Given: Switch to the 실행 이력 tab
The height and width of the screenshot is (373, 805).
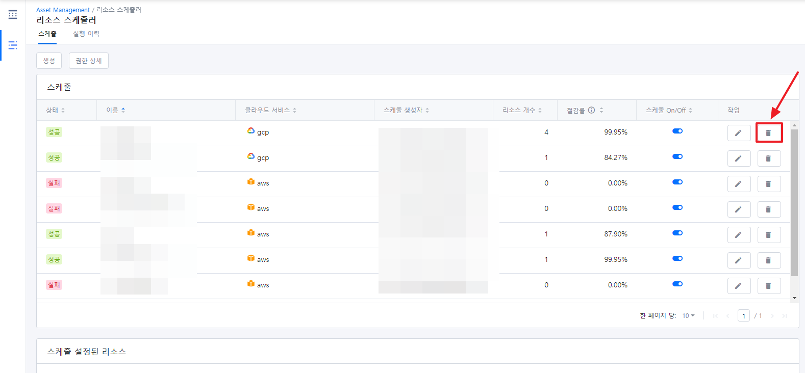Looking at the screenshot, I should pyautogui.click(x=86, y=34).
